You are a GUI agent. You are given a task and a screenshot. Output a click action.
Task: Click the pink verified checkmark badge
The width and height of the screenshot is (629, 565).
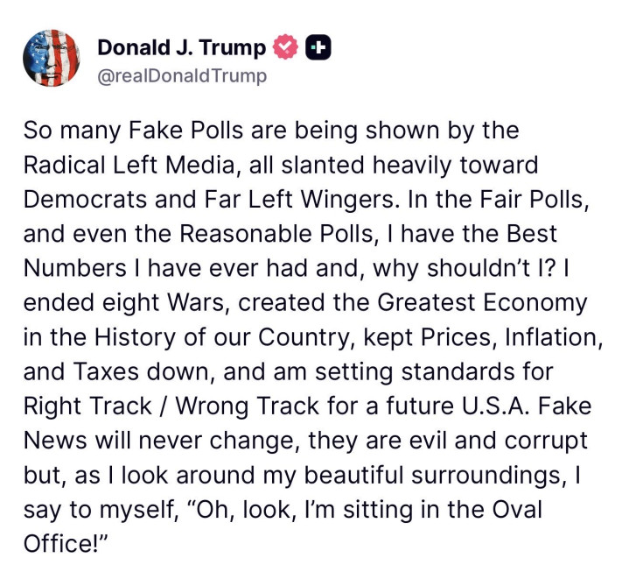pos(286,47)
